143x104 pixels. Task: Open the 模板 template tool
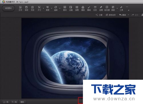tap(83, 9)
